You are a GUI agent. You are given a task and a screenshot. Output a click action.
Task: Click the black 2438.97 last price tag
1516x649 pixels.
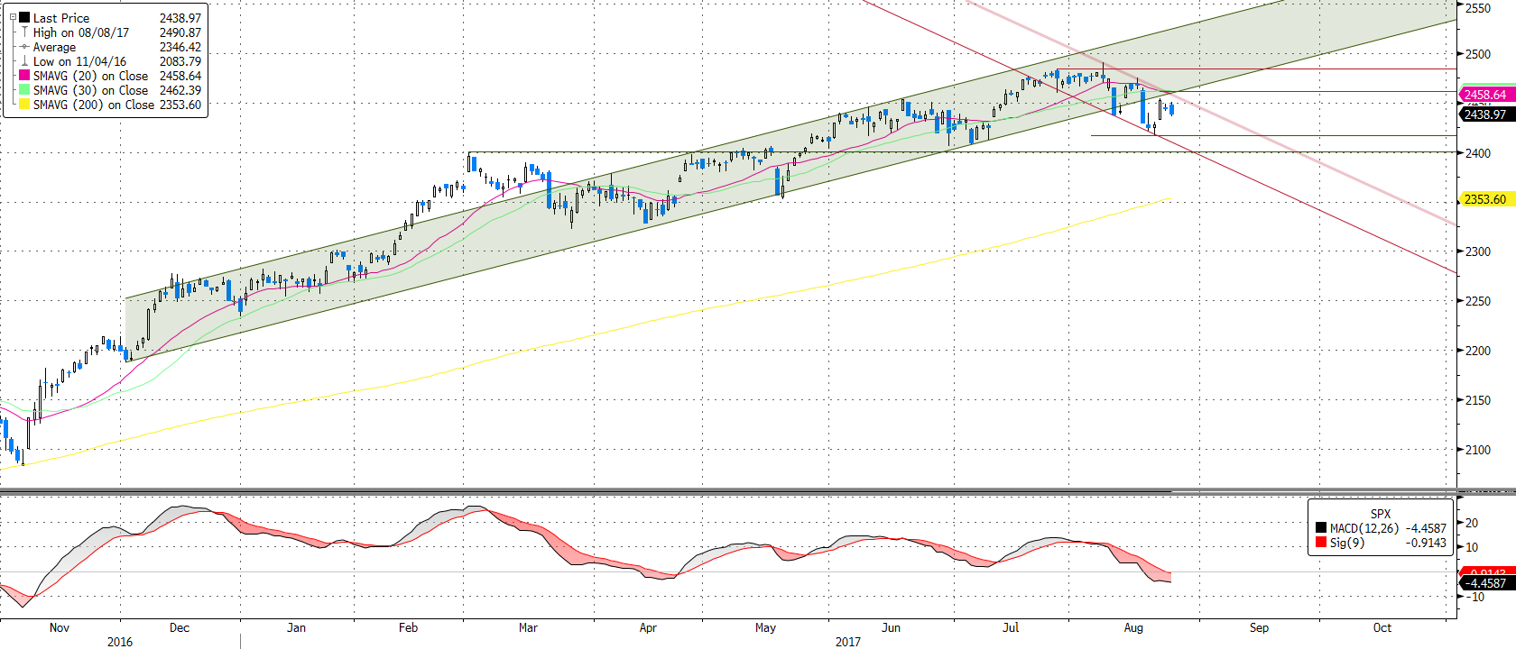(1484, 114)
